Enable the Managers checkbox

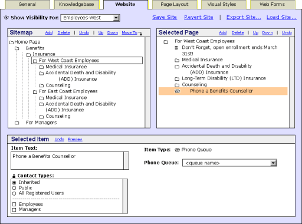coord(14,210)
